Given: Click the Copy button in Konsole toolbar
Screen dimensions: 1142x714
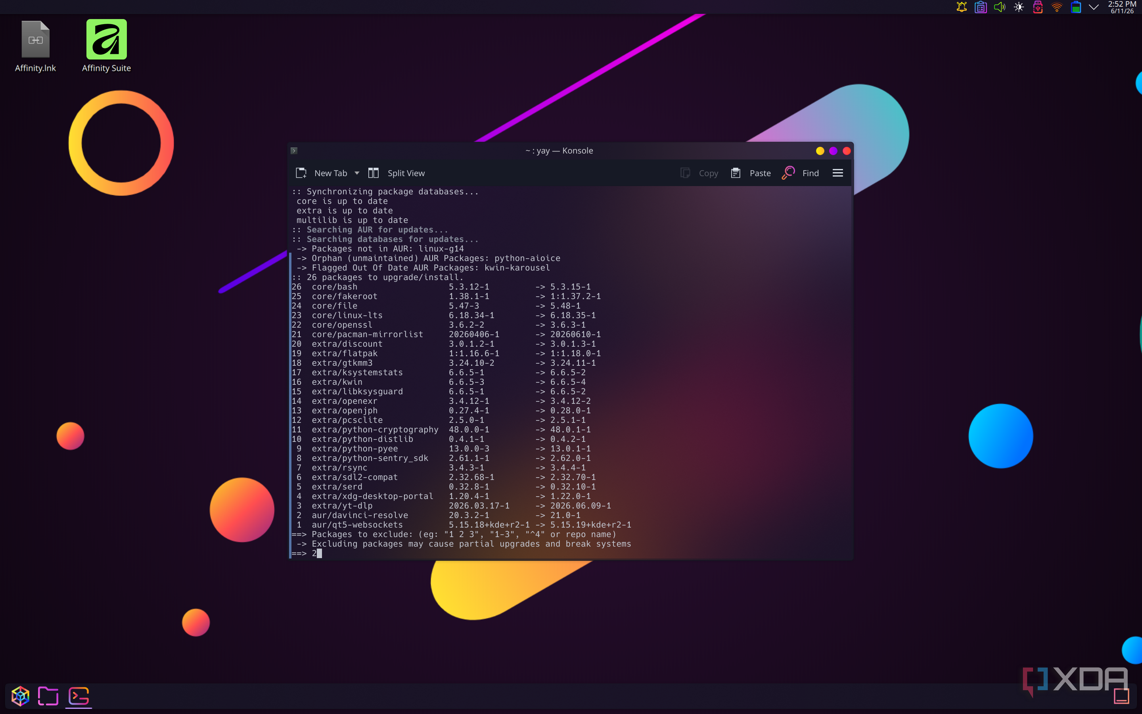Looking at the screenshot, I should coord(699,173).
